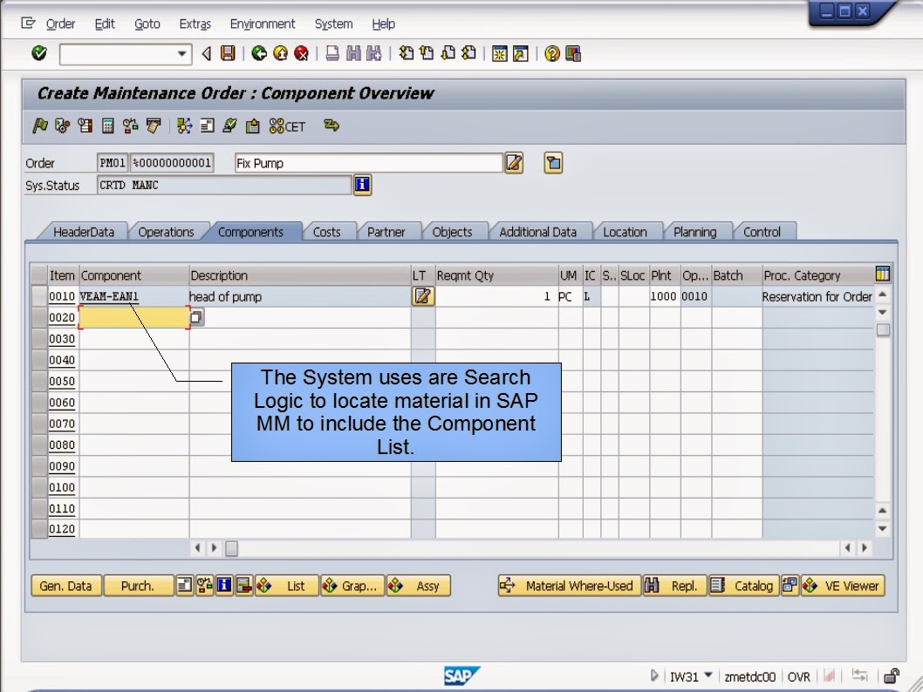The height and width of the screenshot is (692, 923).
Task: Click the green Back arrow icon
Action: click(258, 54)
